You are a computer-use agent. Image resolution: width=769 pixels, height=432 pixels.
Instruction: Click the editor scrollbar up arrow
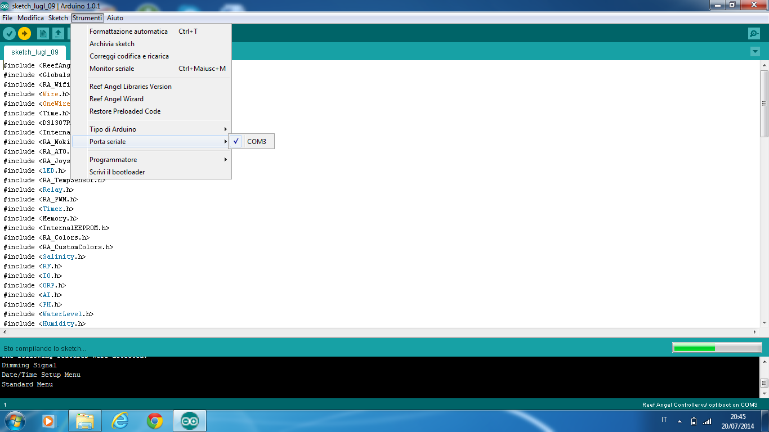click(x=764, y=65)
